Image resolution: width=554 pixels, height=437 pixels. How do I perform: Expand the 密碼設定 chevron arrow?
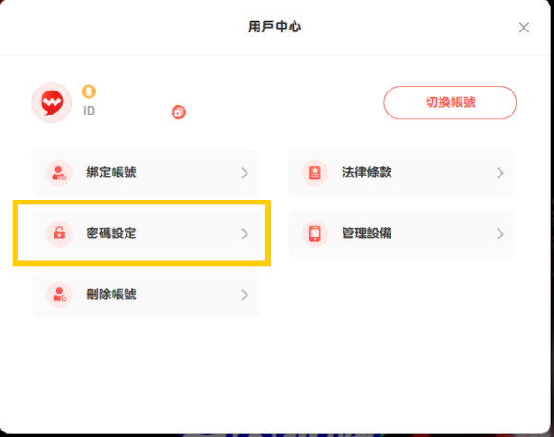tap(245, 234)
